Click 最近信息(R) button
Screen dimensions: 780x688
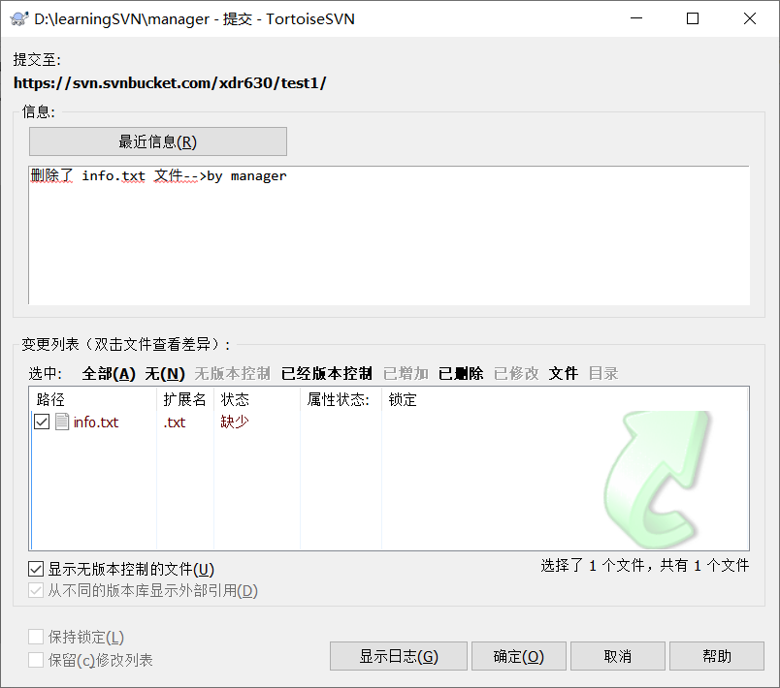click(157, 141)
